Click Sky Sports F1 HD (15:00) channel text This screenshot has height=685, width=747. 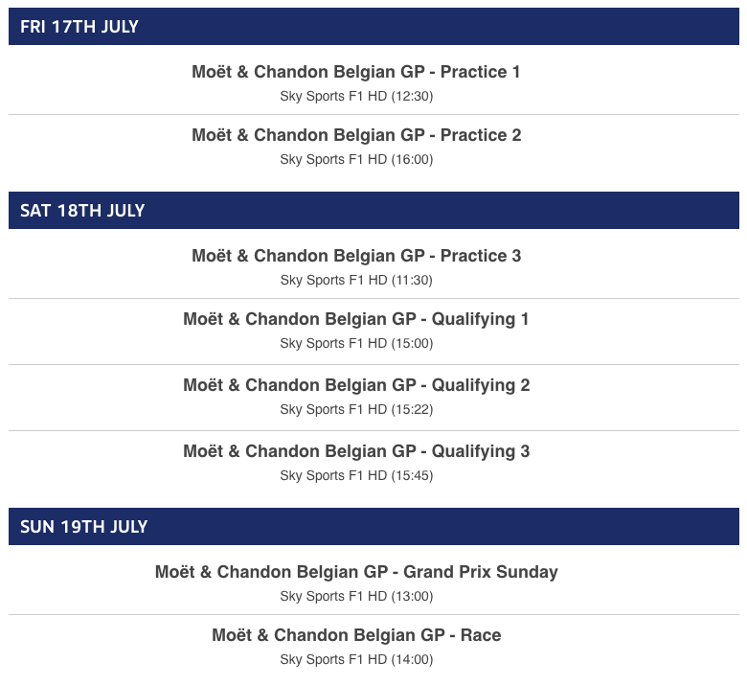(x=356, y=344)
